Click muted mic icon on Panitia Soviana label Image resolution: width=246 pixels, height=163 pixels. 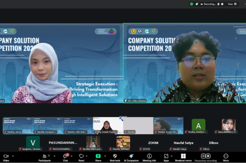coord(35,132)
